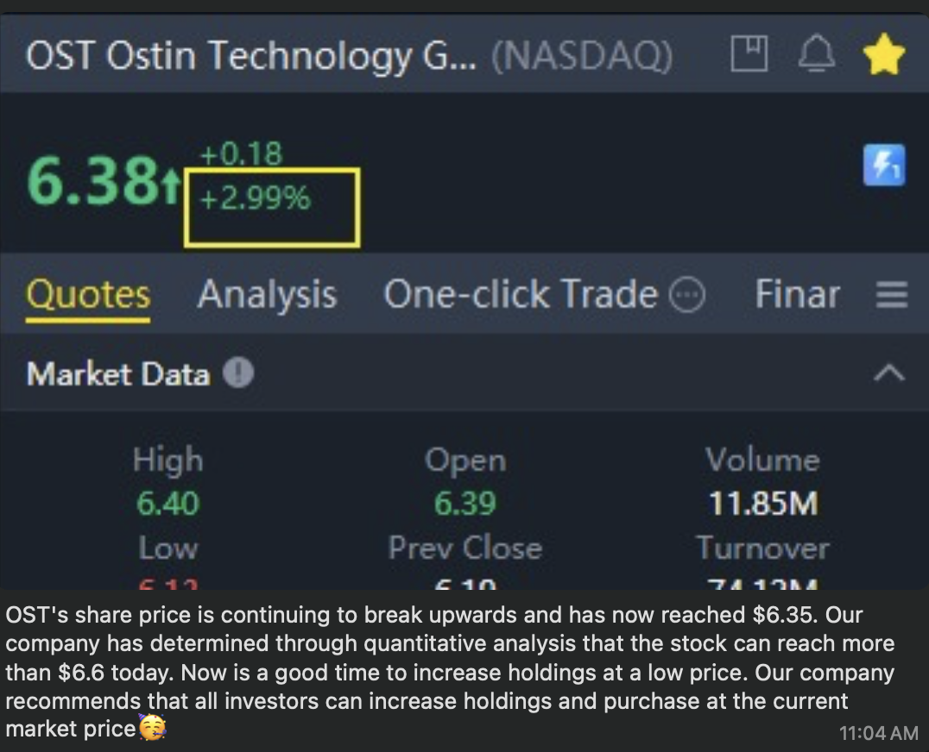Click the bookmark note icon in header
Image resolution: width=929 pixels, height=752 pixels.
pyautogui.click(x=749, y=53)
